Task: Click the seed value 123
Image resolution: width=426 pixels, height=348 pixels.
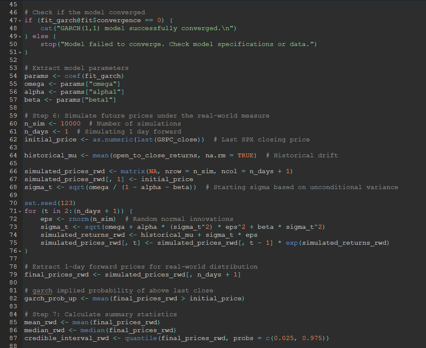Action: click(x=67, y=203)
